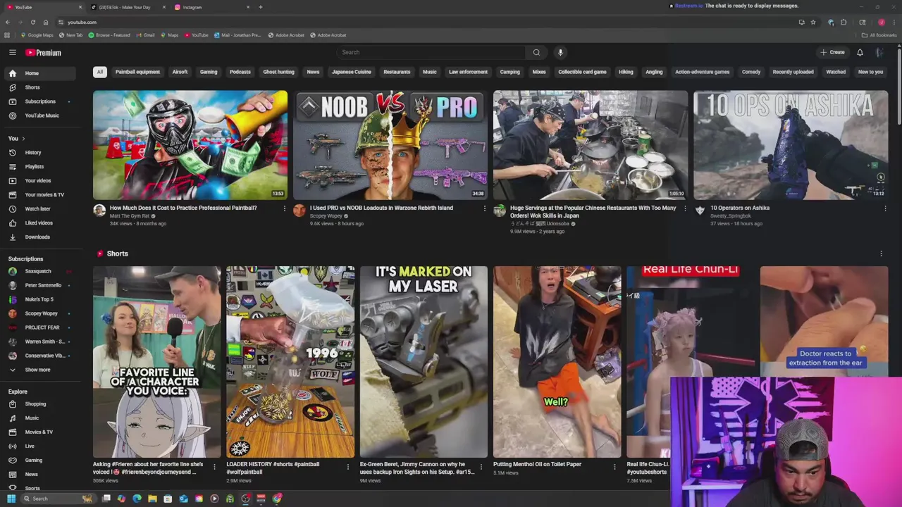Open Live under Explore
Image resolution: width=902 pixels, height=507 pixels.
pyautogui.click(x=41, y=446)
